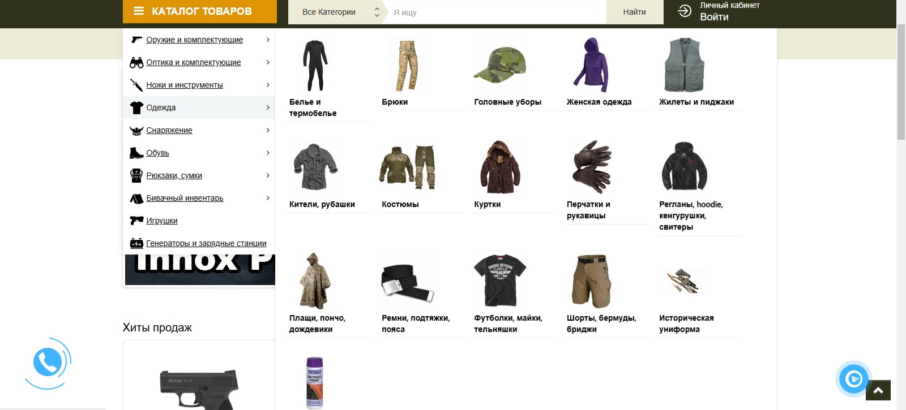Click the knife icon for Ножи и инструменты
This screenshot has width=906, height=410.
tap(136, 85)
